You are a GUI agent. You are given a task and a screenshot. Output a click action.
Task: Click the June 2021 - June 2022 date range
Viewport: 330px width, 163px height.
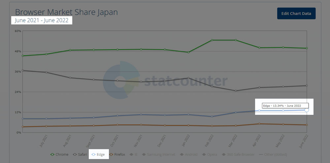tap(42, 20)
